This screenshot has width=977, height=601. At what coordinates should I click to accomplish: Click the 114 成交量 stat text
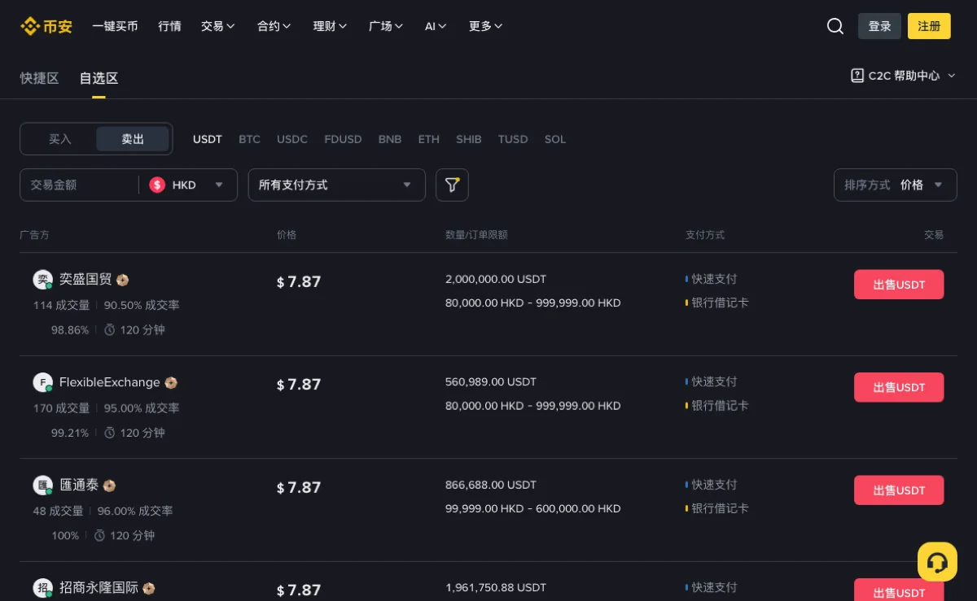pos(62,305)
